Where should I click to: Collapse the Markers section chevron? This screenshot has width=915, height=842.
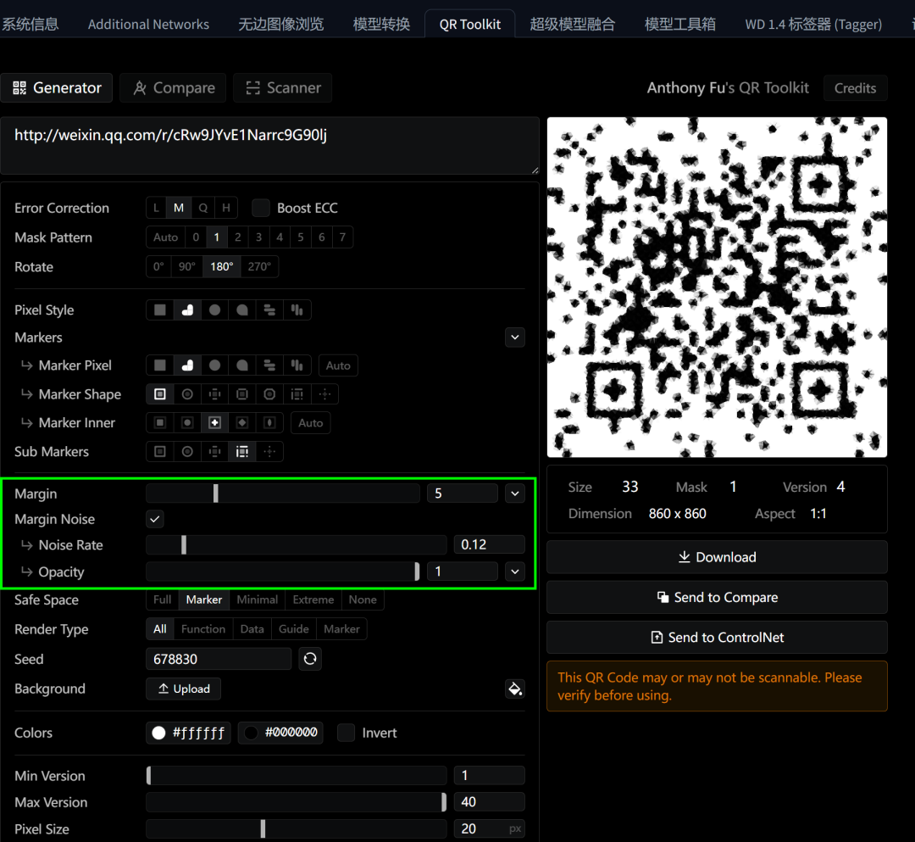click(x=515, y=337)
